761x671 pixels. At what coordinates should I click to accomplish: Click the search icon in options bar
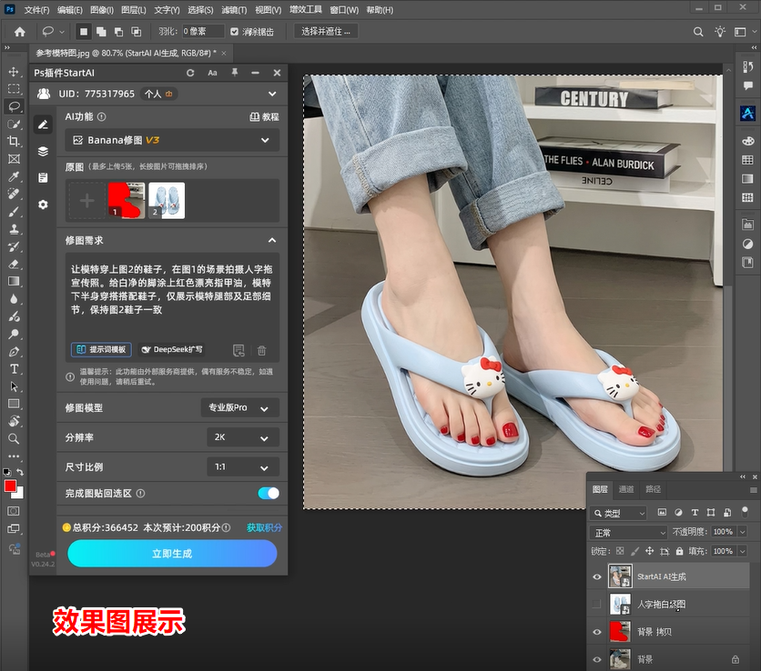(x=698, y=32)
